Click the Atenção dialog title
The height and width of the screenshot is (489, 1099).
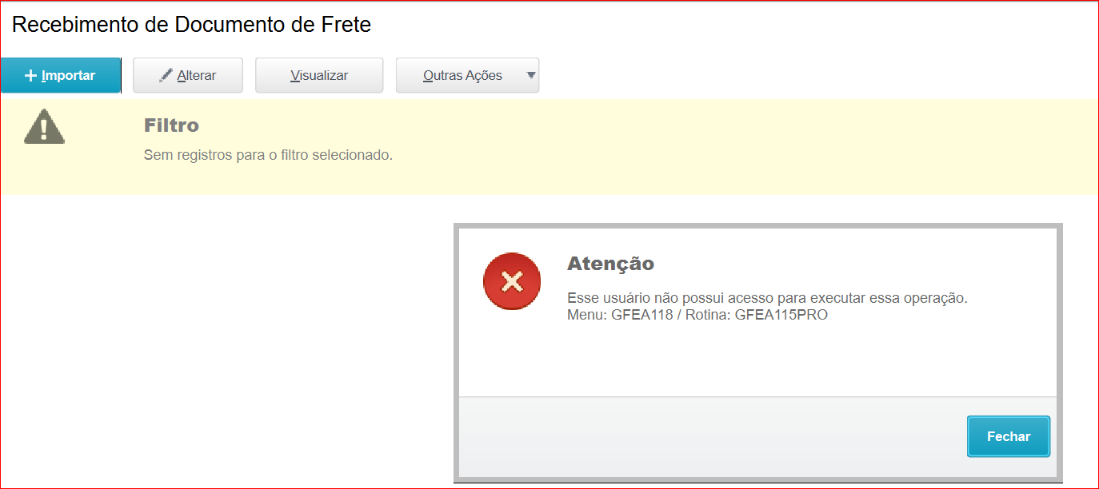click(610, 264)
